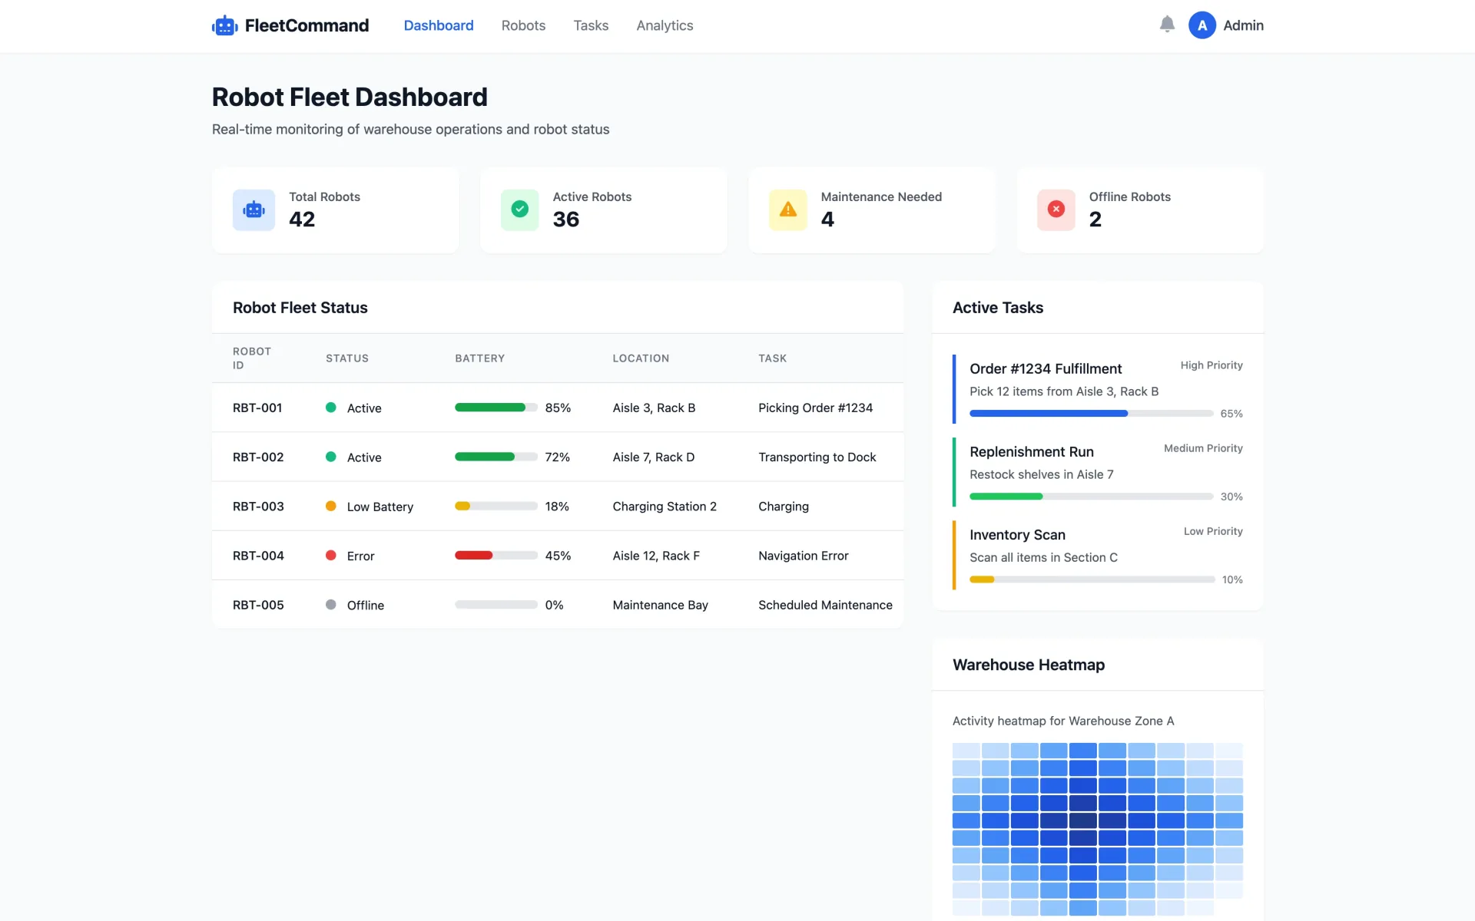1475x921 pixels.
Task: Click the 65% progress value
Action: tap(1231, 414)
